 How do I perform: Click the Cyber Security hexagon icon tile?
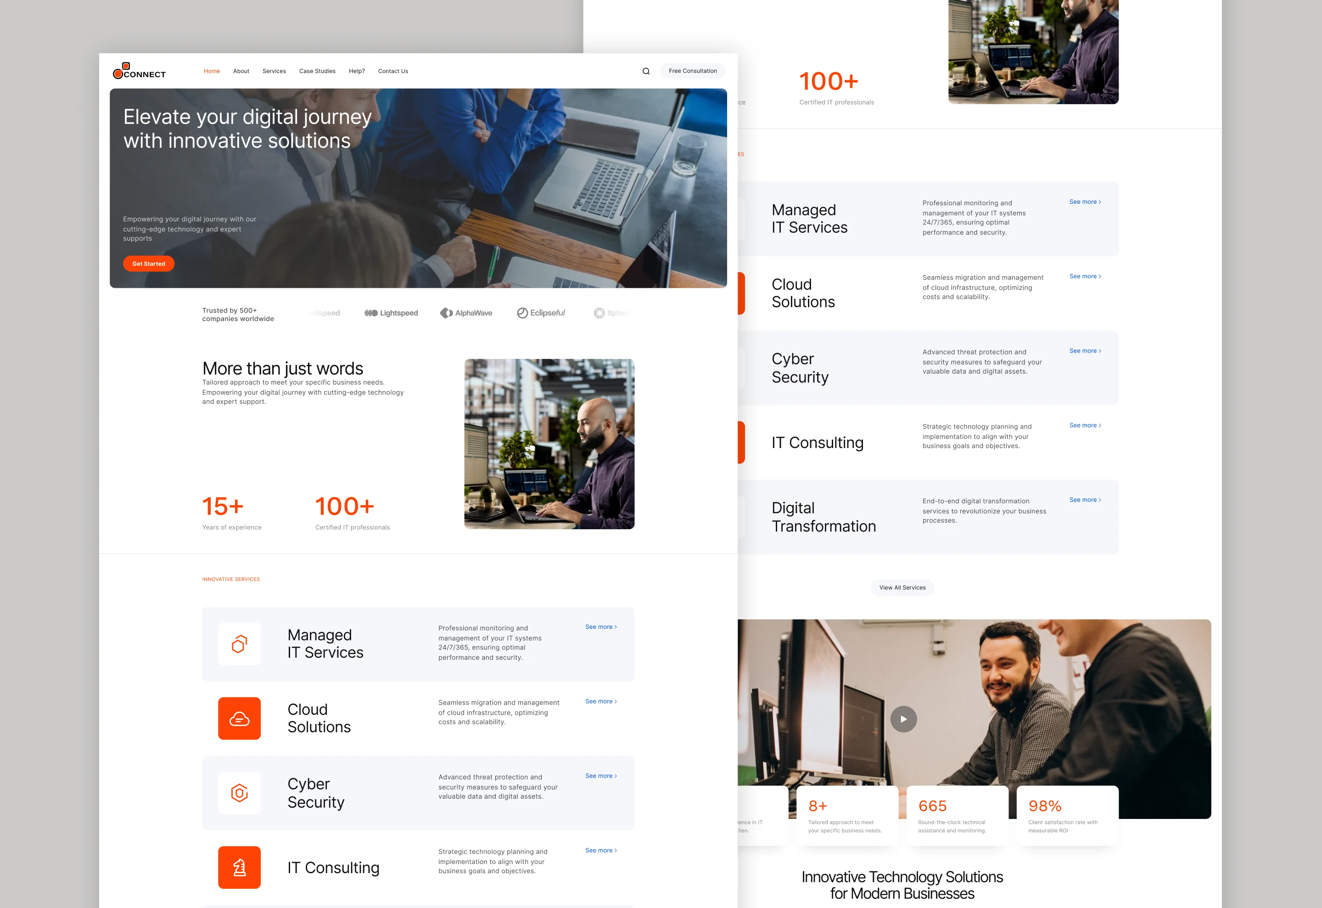(x=240, y=793)
